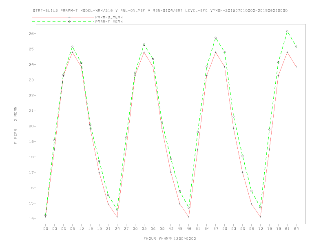Click the x-axis tick label 42
Image resolution: width=323 pixels, height=249 pixels.
click(171, 229)
